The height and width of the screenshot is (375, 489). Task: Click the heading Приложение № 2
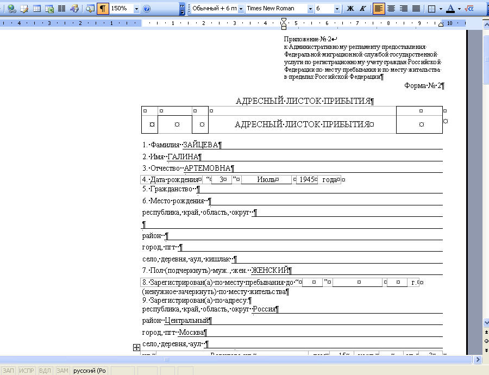(308, 39)
